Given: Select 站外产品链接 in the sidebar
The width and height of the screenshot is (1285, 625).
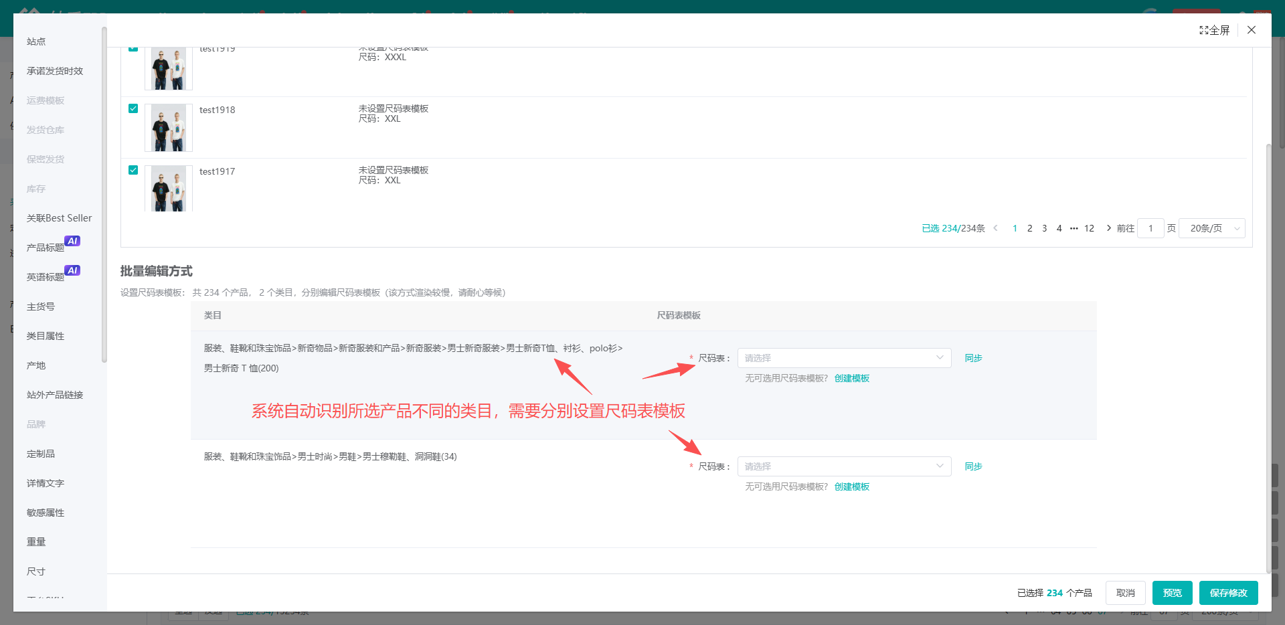Looking at the screenshot, I should 55,395.
